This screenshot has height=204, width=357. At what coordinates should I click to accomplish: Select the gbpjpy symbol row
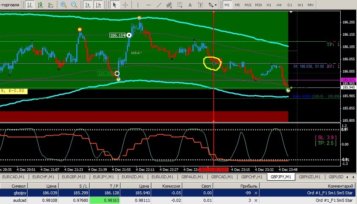(x=20, y=193)
